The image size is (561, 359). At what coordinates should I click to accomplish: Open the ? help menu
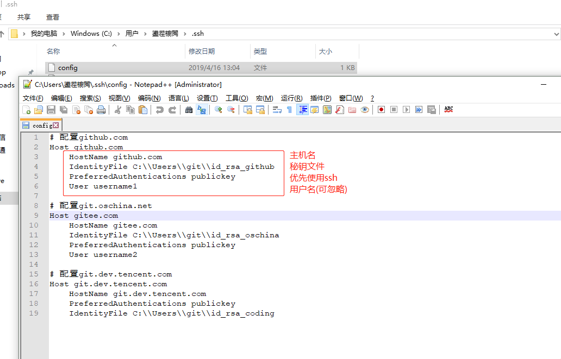click(372, 98)
